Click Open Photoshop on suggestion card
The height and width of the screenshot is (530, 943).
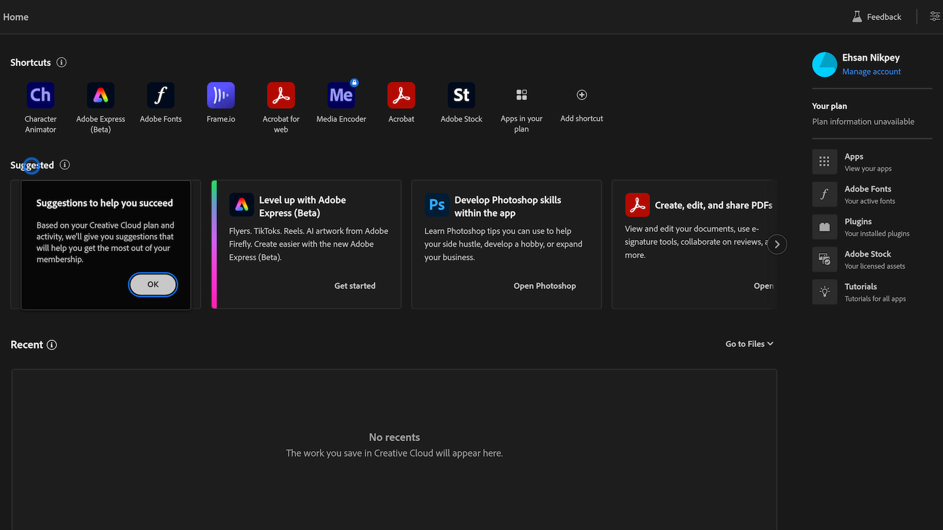[545, 286]
